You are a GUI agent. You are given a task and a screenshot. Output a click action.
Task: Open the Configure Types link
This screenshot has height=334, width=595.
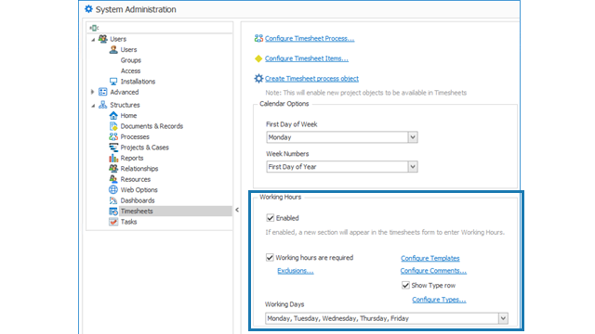[x=439, y=300]
